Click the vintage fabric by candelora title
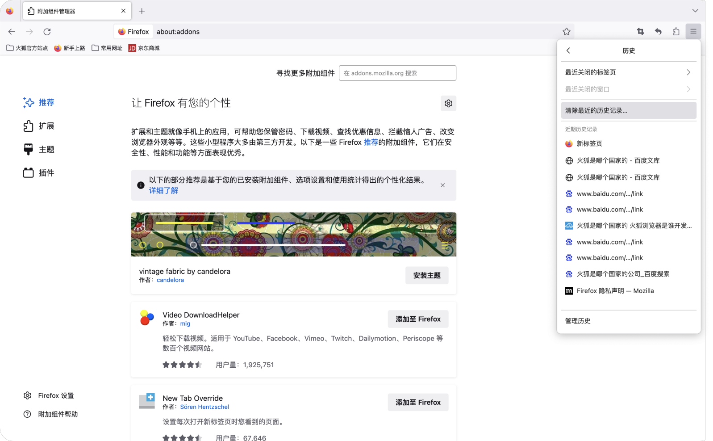Screen dimensions: 713x441 pos(185,271)
